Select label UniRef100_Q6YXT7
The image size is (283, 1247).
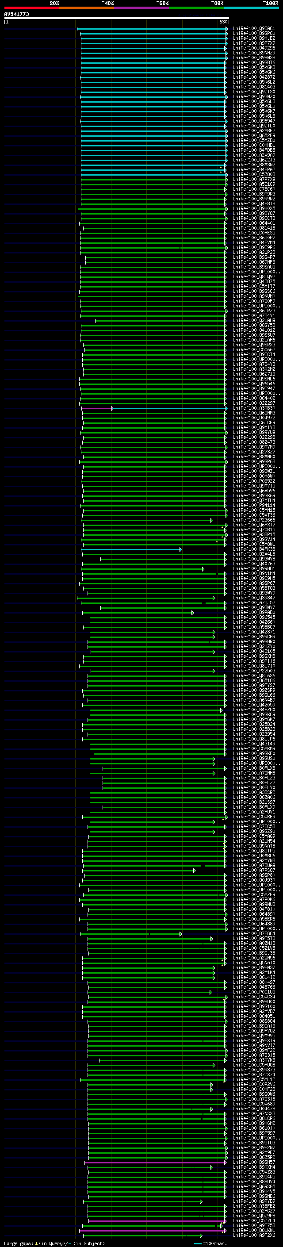click(x=253, y=525)
